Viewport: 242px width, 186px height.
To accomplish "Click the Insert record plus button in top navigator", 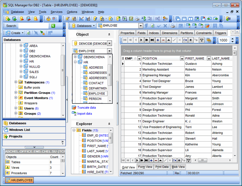I will click(158, 40).
